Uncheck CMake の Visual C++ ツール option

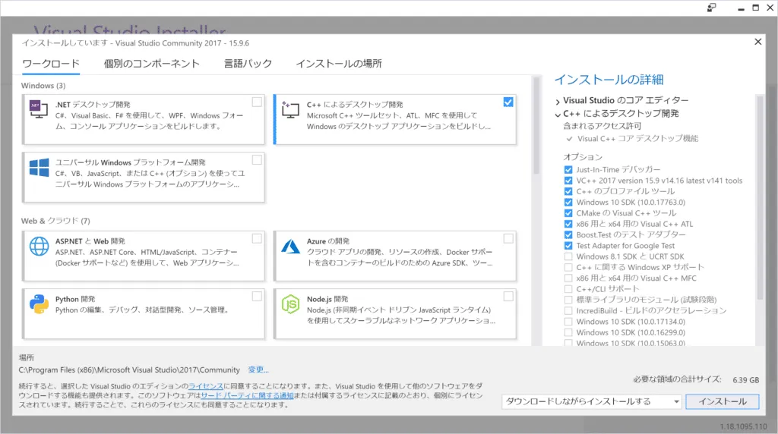[568, 213]
